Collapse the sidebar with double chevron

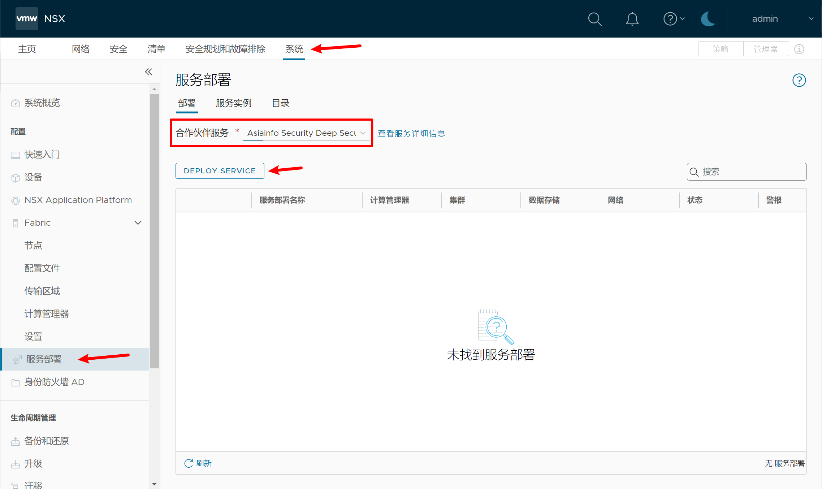coord(148,72)
